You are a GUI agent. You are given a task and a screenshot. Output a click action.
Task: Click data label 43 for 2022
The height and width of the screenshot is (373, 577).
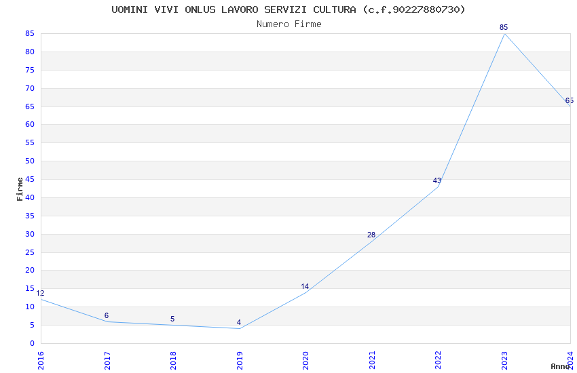436,180
